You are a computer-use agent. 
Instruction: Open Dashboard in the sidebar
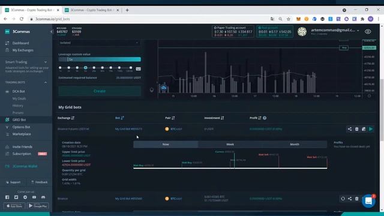(x=20, y=43)
